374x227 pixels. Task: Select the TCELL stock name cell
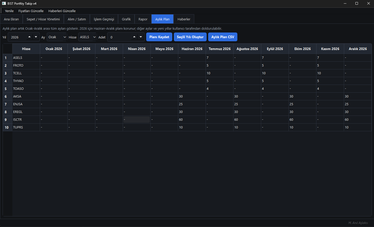[x=26, y=73]
